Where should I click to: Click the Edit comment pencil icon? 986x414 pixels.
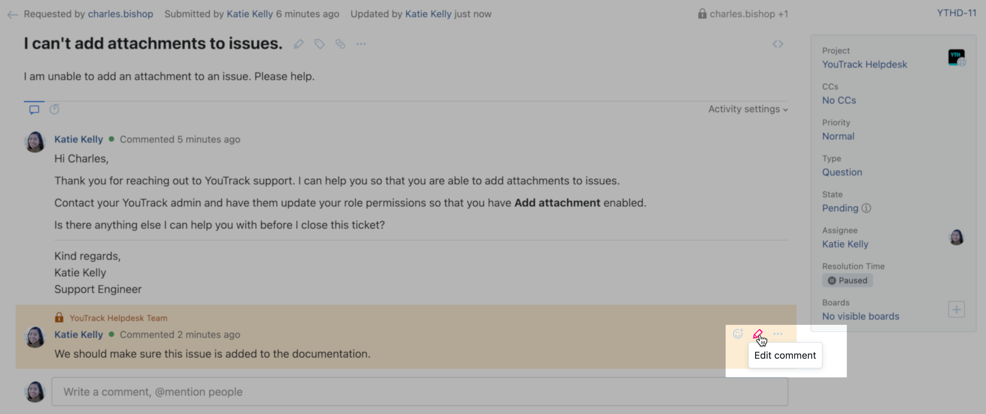tap(758, 334)
